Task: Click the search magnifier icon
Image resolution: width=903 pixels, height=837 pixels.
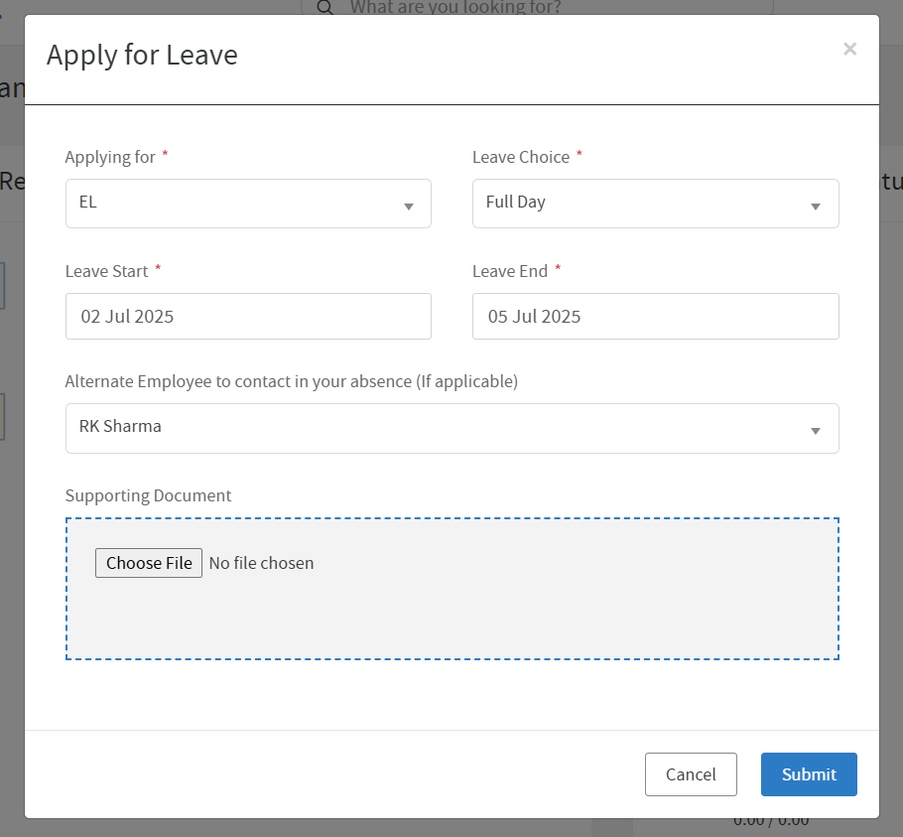Action: click(324, 8)
